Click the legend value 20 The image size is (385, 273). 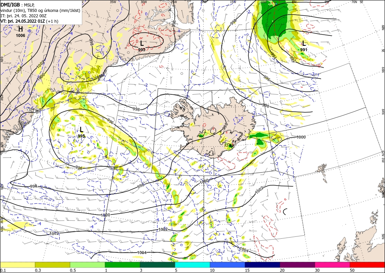click(282, 270)
